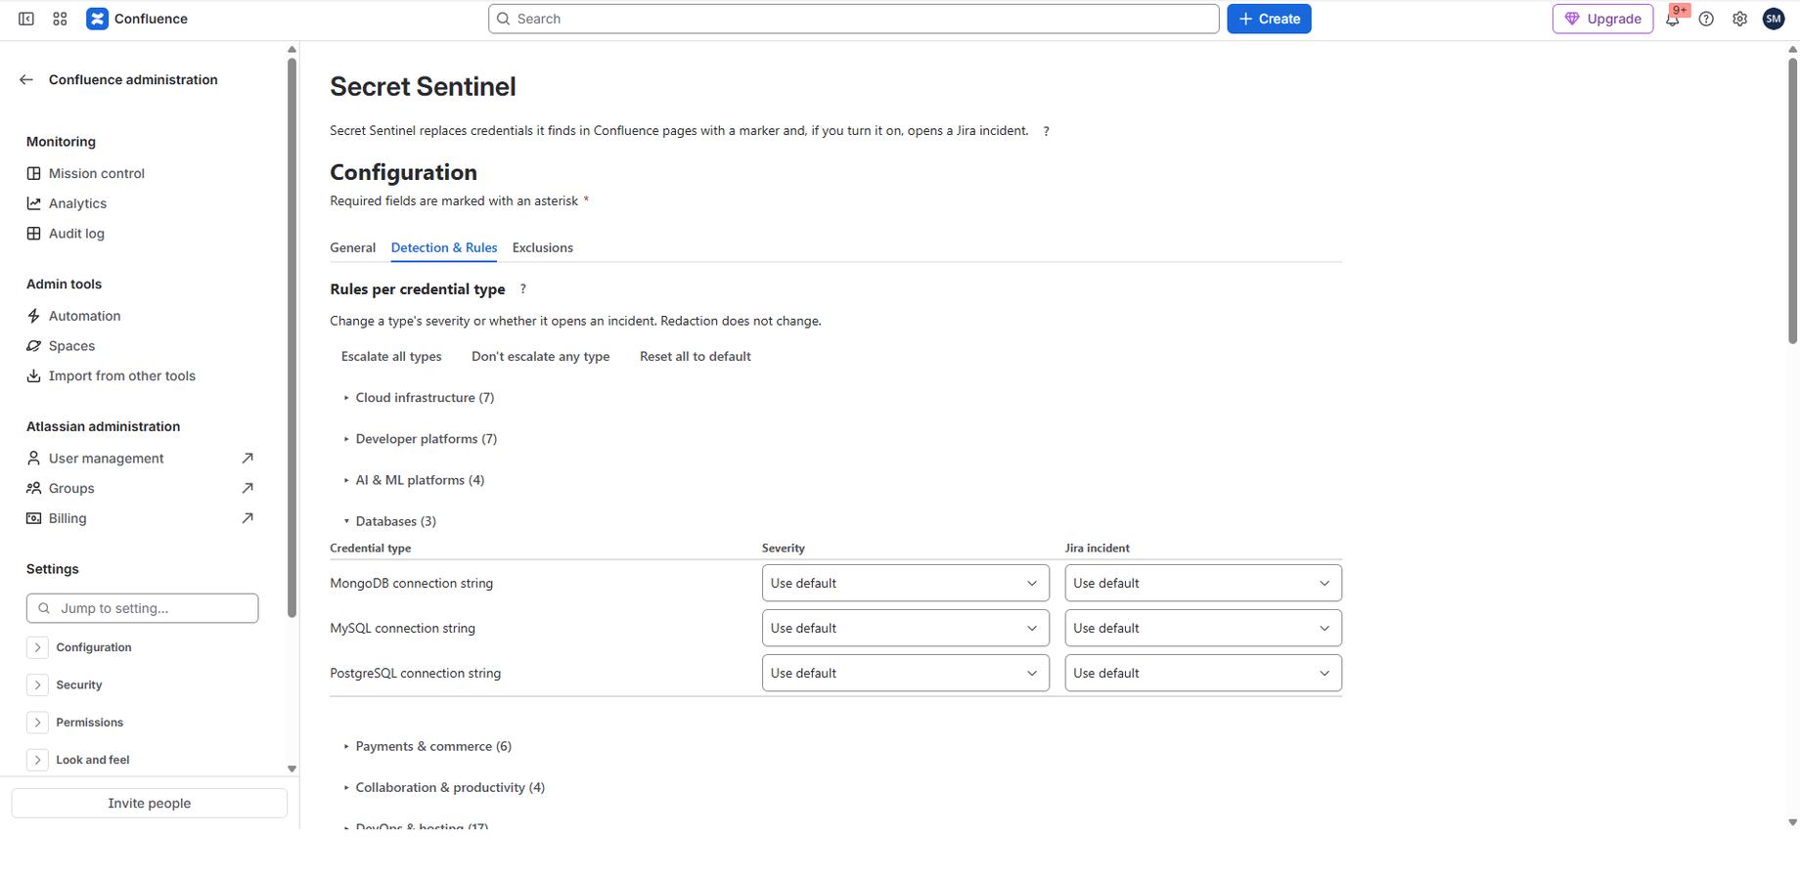Open the app switcher grid icon
1800x880 pixels.
tap(60, 19)
